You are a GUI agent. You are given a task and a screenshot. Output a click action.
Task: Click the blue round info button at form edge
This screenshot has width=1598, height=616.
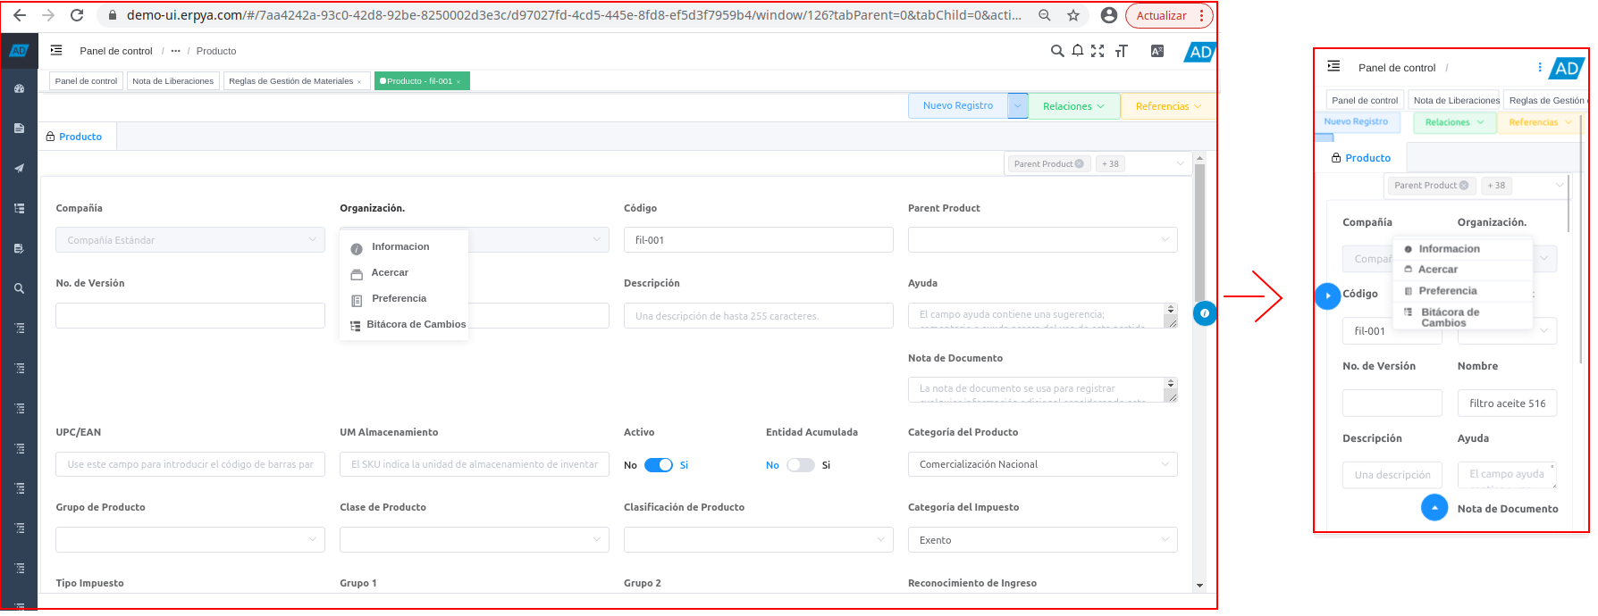click(1205, 313)
